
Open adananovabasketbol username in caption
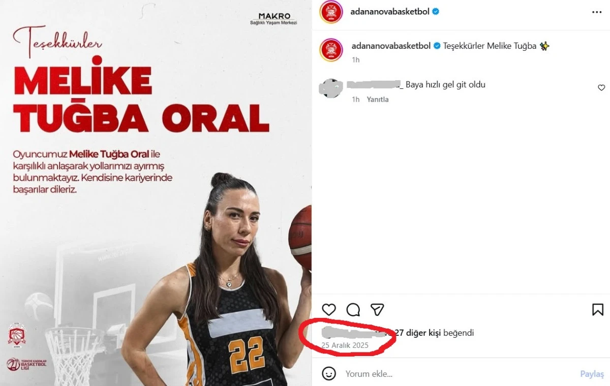[x=391, y=46]
